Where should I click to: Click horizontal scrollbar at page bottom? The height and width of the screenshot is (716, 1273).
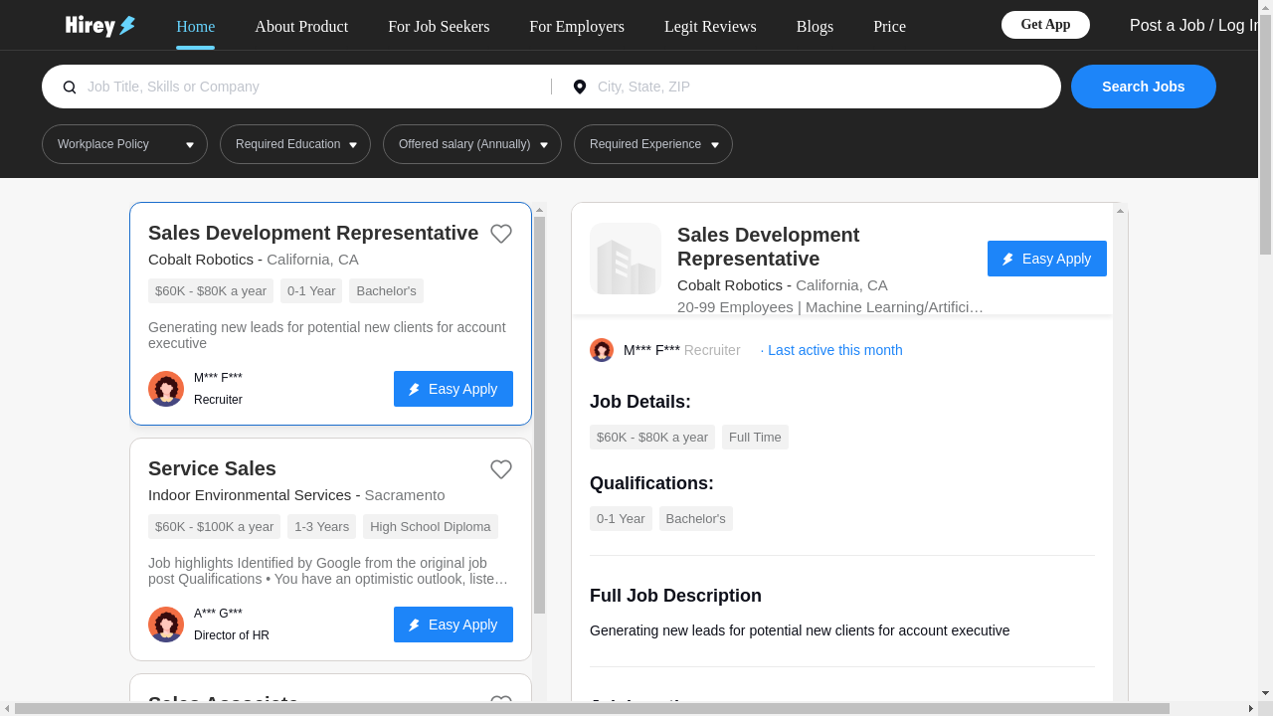[592, 709]
